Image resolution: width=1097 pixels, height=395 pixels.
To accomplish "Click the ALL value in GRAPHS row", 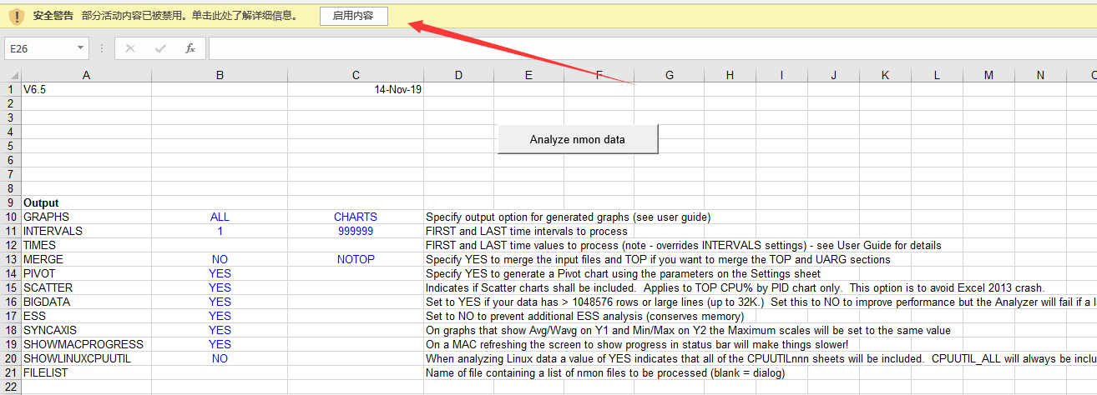I will (220, 217).
